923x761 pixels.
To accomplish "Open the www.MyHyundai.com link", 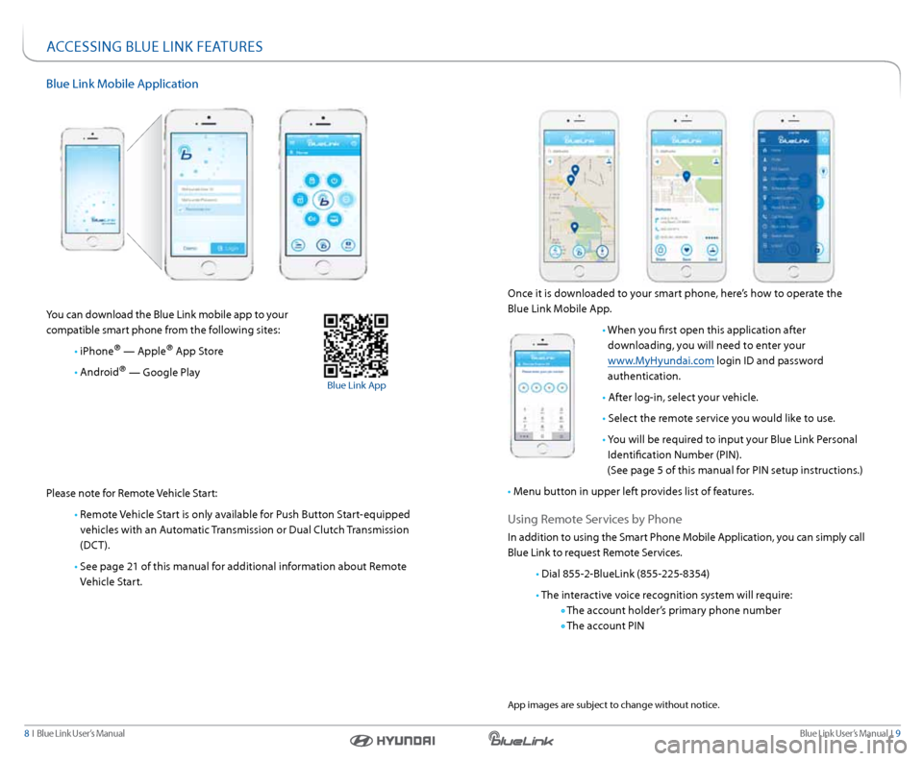I will tap(661, 360).
